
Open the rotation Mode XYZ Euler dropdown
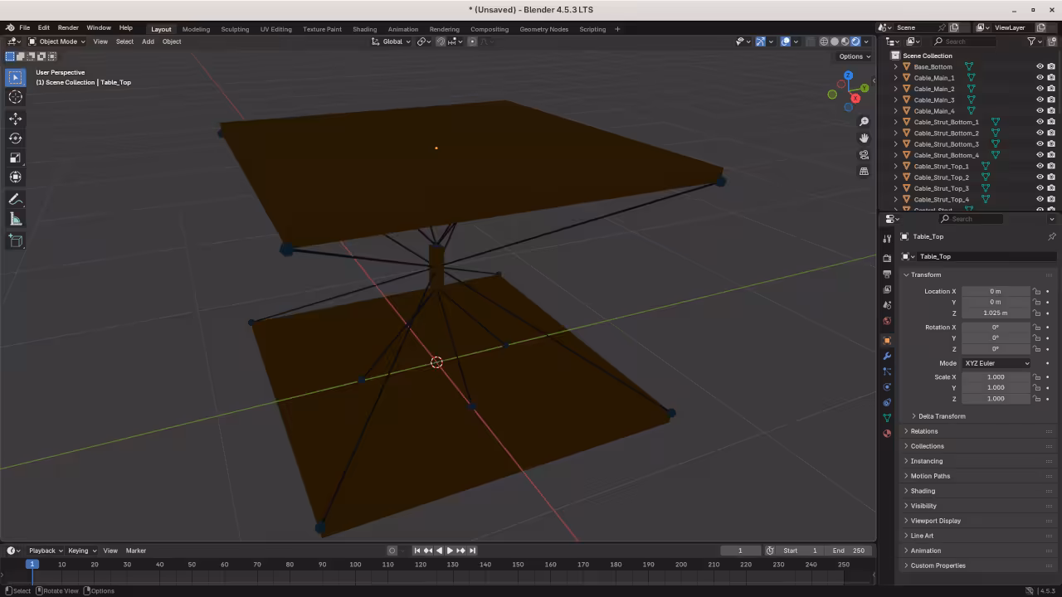pyautogui.click(x=996, y=363)
